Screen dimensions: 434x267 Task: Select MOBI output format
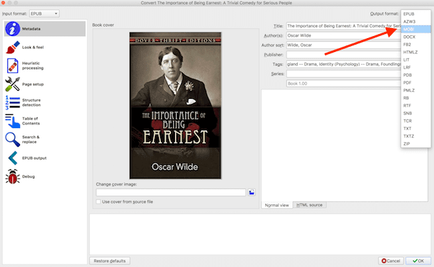click(x=415, y=29)
